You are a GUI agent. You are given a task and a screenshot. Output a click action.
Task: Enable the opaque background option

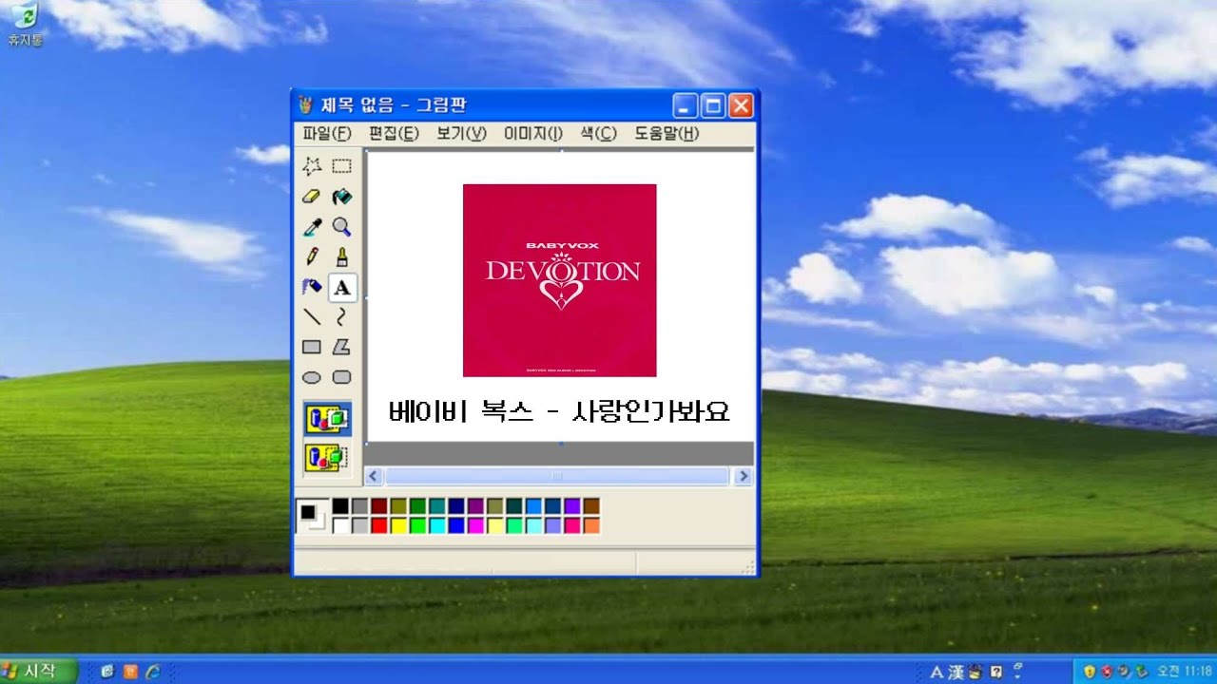pyautogui.click(x=327, y=419)
